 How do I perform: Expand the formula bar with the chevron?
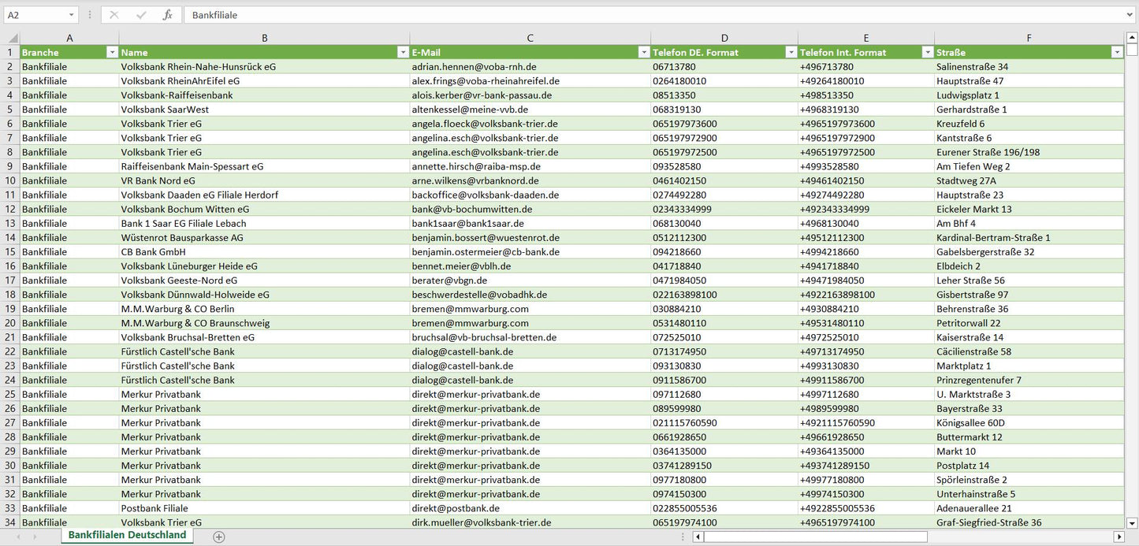[x=1131, y=15]
